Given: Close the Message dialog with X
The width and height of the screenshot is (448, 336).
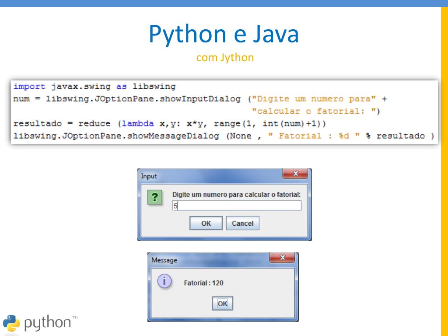Looking at the screenshot, I should point(282,257).
